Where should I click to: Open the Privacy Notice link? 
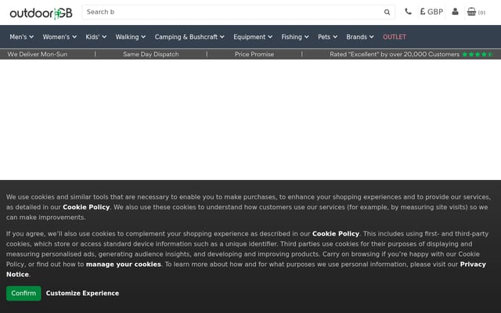(x=473, y=264)
